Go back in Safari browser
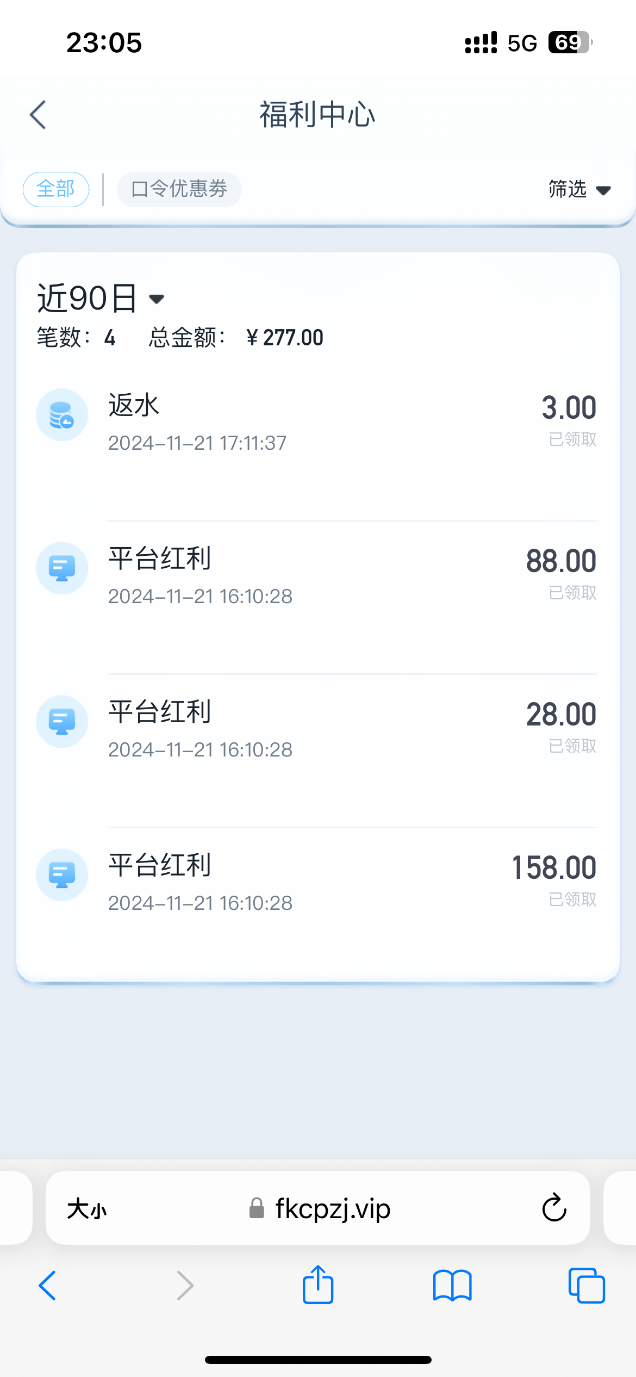 pos(48,1285)
